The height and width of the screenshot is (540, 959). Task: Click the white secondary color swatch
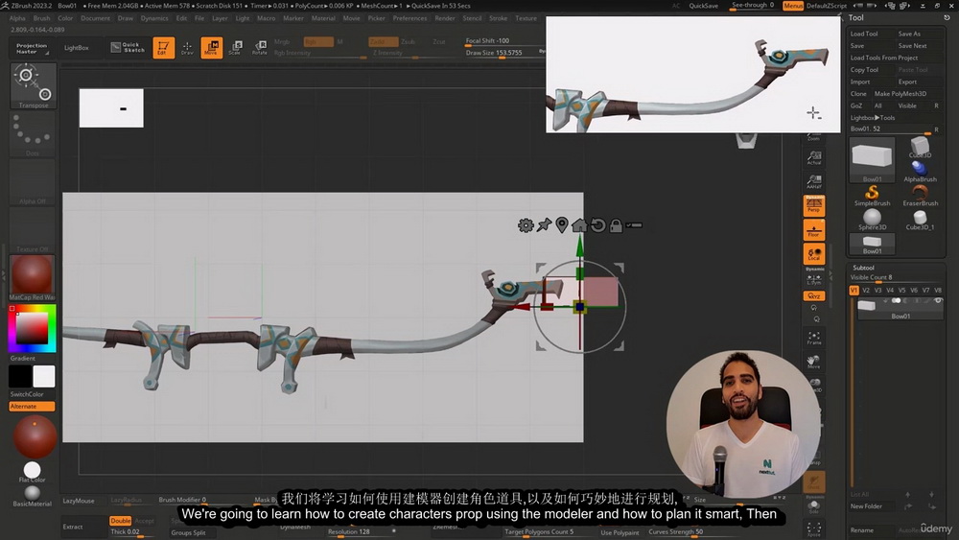point(43,376)
